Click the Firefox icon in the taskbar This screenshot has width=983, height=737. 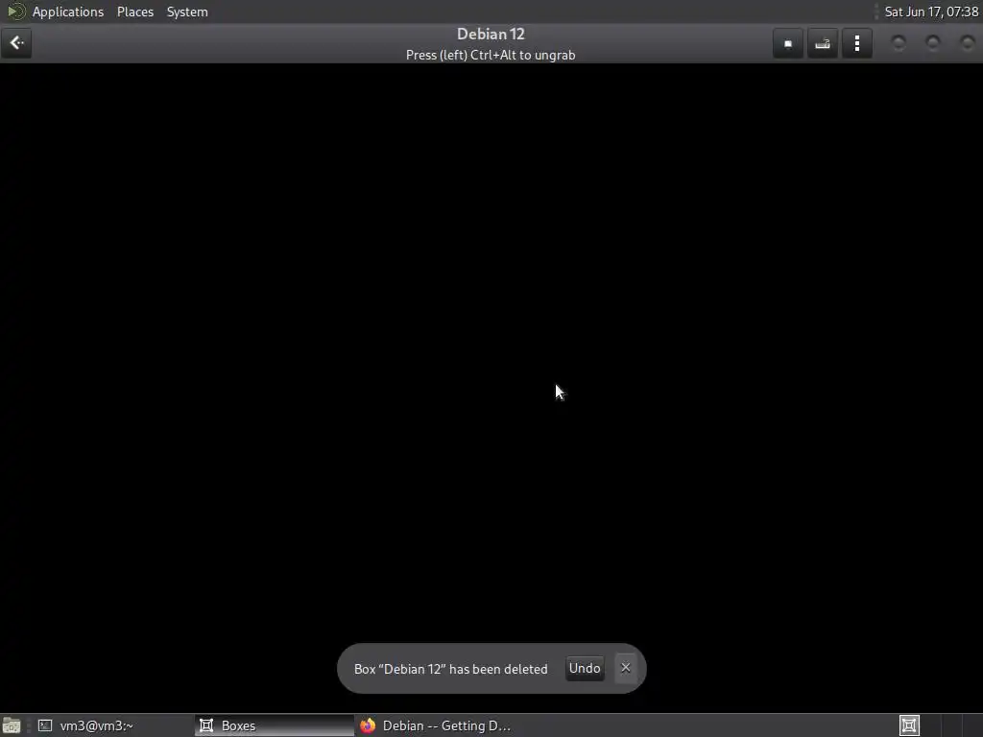(x=368, y=725)
